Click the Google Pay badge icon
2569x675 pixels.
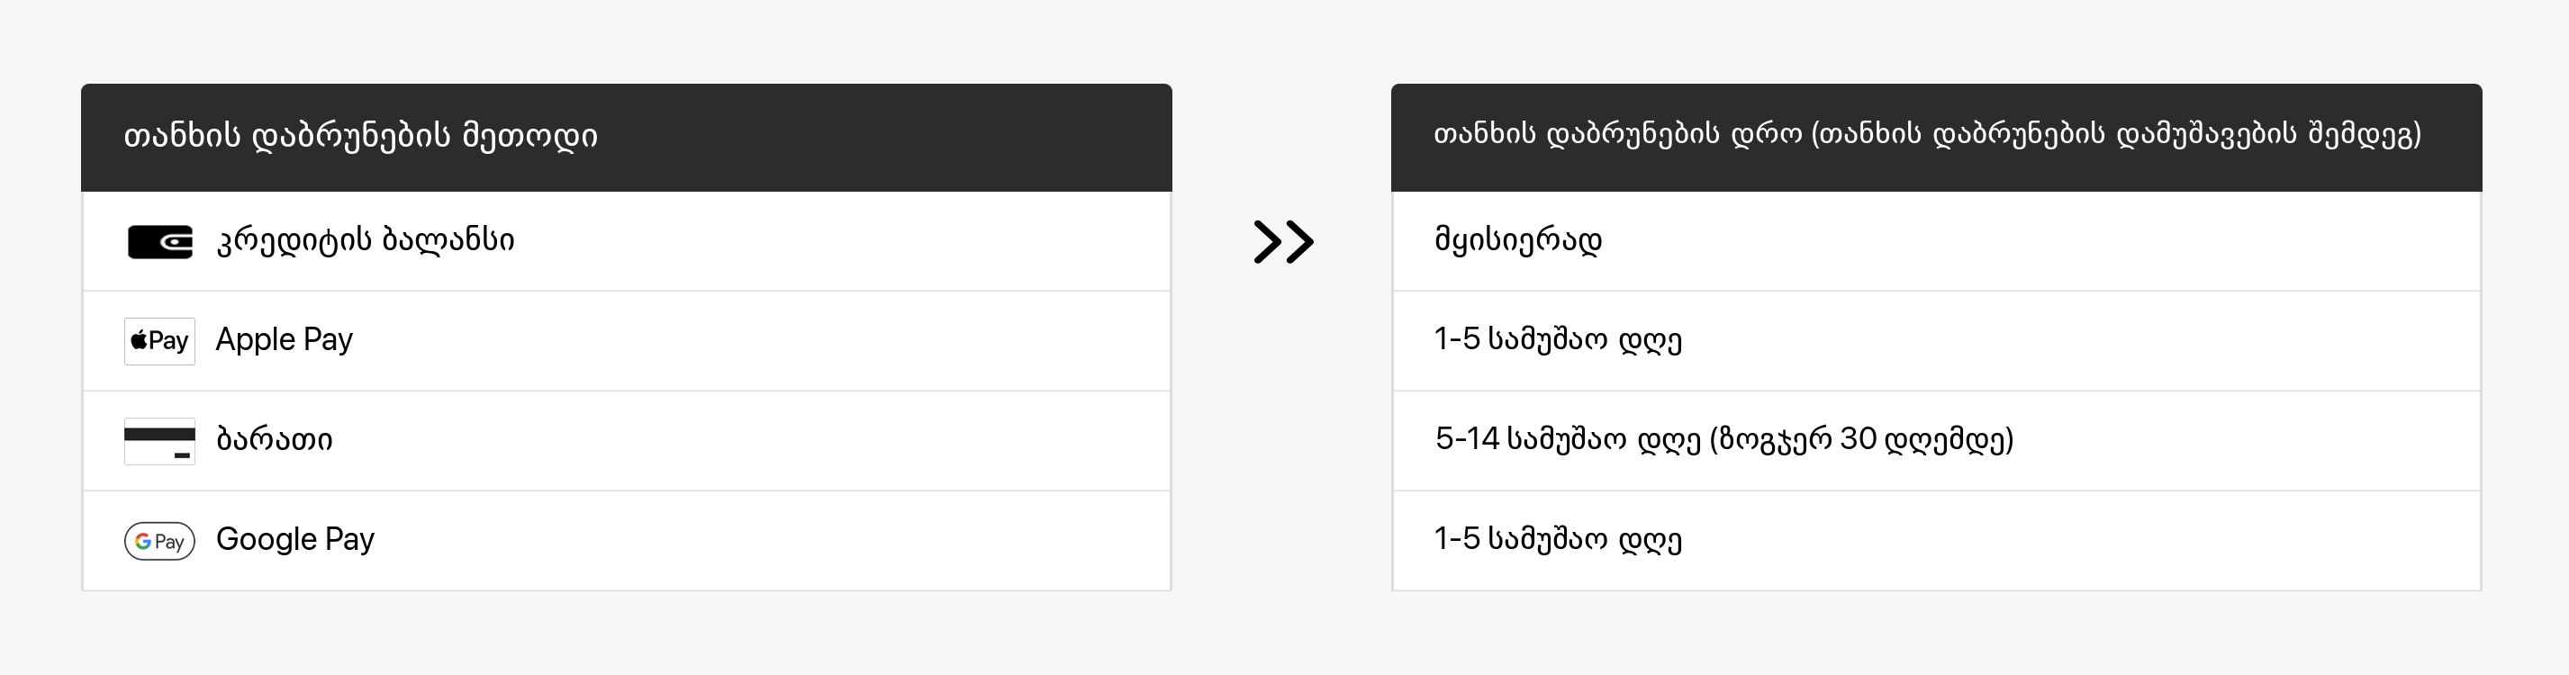(x=159, y=540)
